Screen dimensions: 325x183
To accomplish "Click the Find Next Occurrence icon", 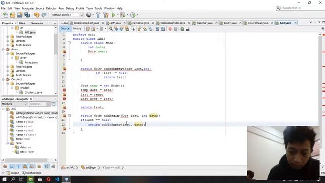I will [121, 29].
